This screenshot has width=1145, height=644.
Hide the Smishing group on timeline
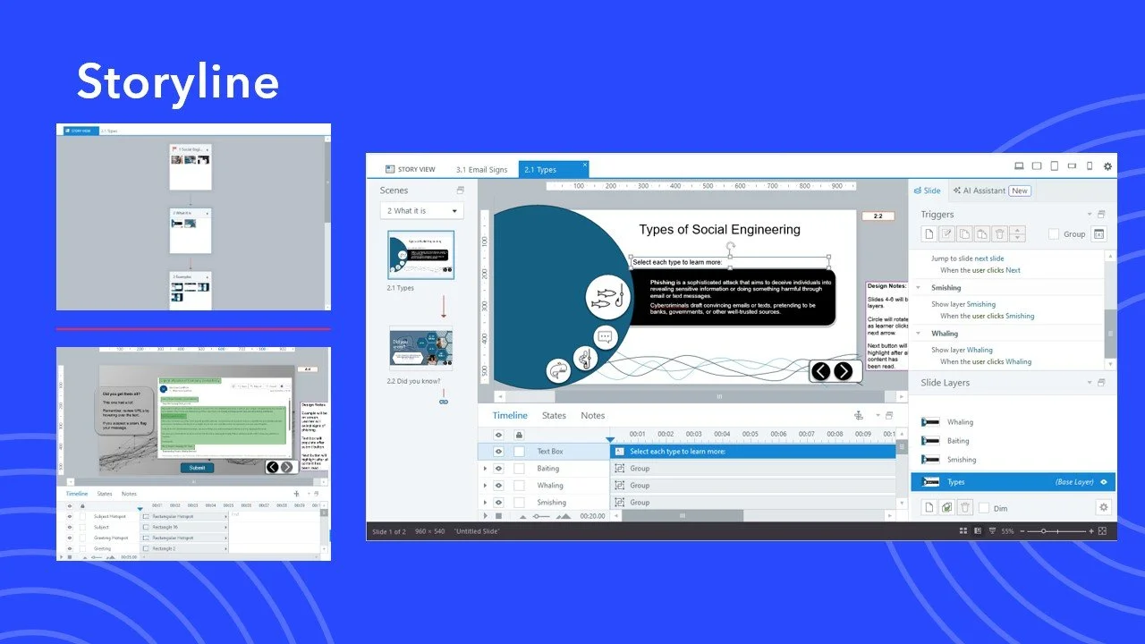coord(499,503)
